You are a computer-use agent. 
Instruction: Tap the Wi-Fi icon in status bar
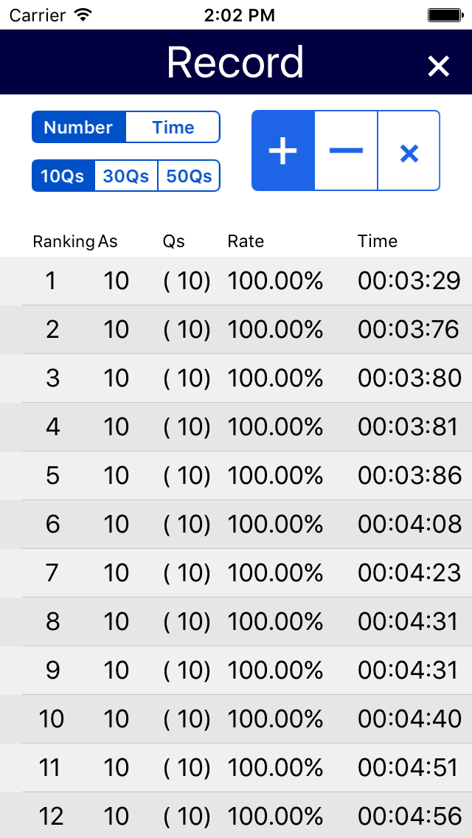pyautogui.click(x=83, y=15)
